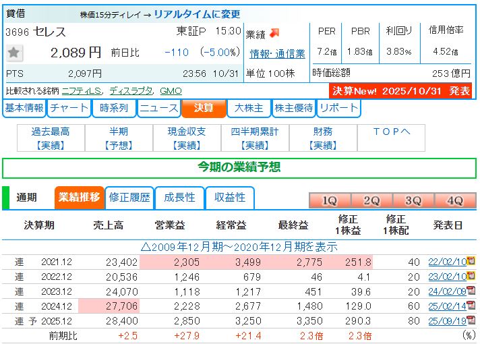Click the リアルタイムに変更 link
Image resolution: width=480 pixels, height=344 pixels.
tap(197, 14)
